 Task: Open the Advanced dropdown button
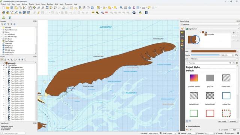(x=233, y=121)
